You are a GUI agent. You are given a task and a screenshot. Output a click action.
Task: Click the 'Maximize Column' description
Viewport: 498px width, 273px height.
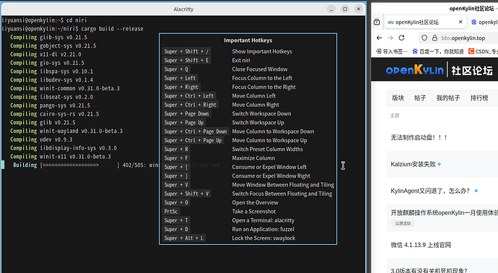click(253, 158)
